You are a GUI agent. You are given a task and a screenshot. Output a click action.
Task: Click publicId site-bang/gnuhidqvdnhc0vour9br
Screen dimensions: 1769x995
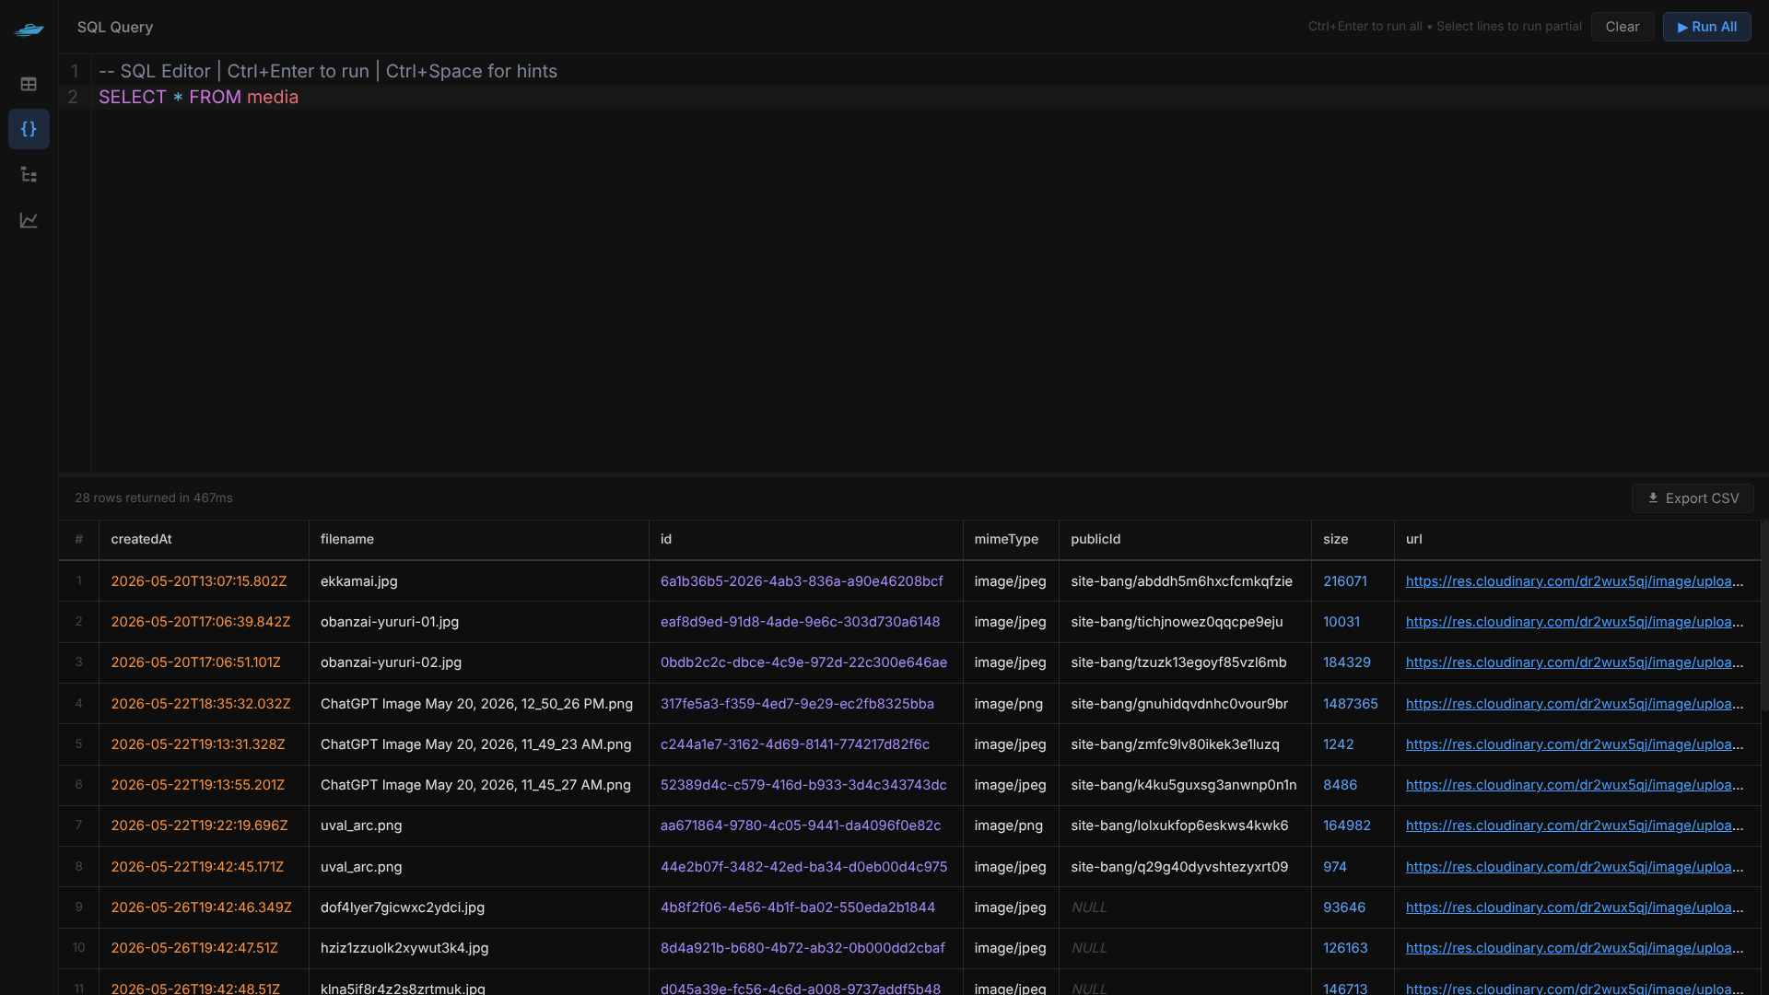coord(1179,704)
